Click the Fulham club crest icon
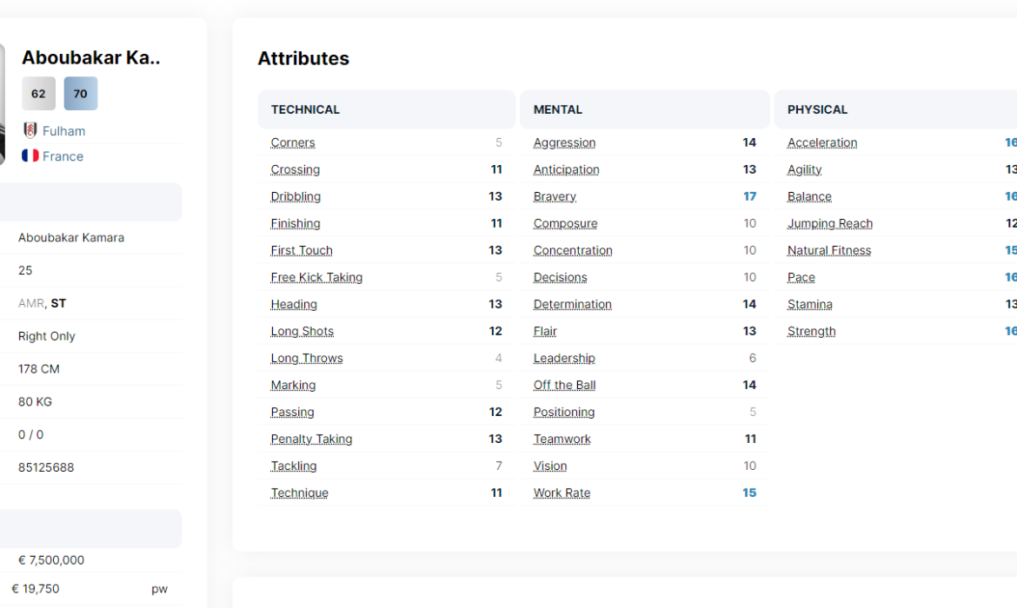Image resolution: width=1017 pixels, height=608 pixels. click(30, 130)
